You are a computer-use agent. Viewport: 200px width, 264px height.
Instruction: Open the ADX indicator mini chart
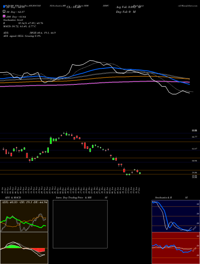pyautogui.click(x=24, y=216)
